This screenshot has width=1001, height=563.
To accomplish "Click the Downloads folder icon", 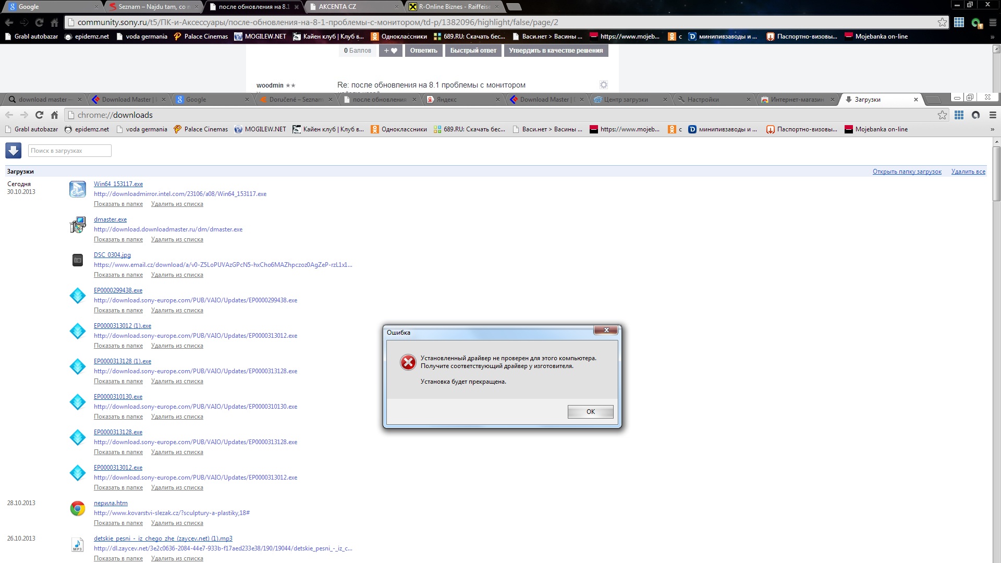I will coord(14,150).
